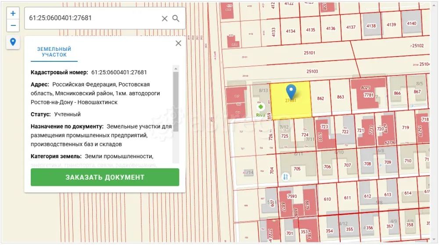Select map parcel 4136

pos(331,28)
